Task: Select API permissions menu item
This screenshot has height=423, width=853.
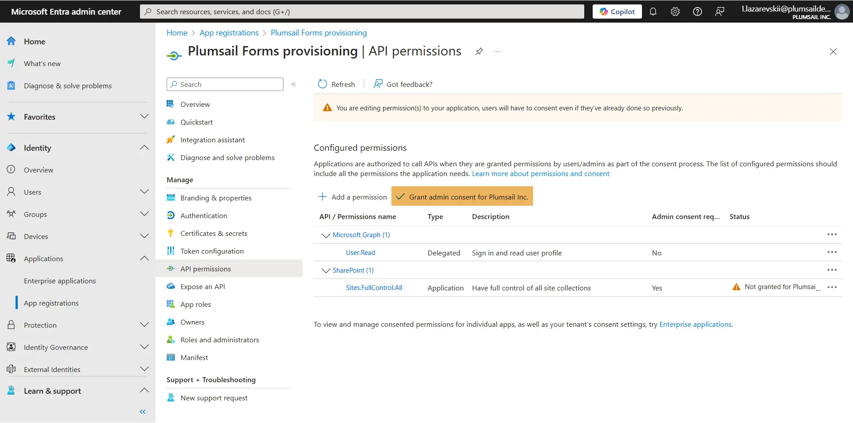Action: (x=229, y=269)
